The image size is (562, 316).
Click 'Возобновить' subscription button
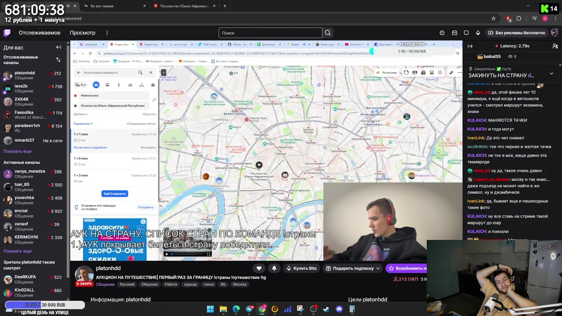point(406,268)
